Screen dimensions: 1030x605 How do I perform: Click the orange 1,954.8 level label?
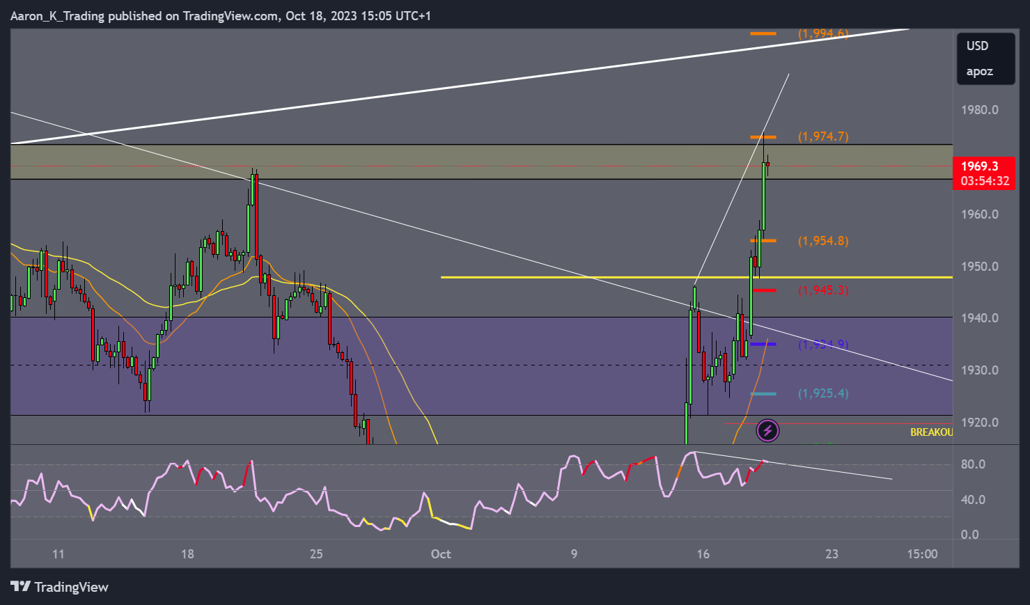[823, 241]
